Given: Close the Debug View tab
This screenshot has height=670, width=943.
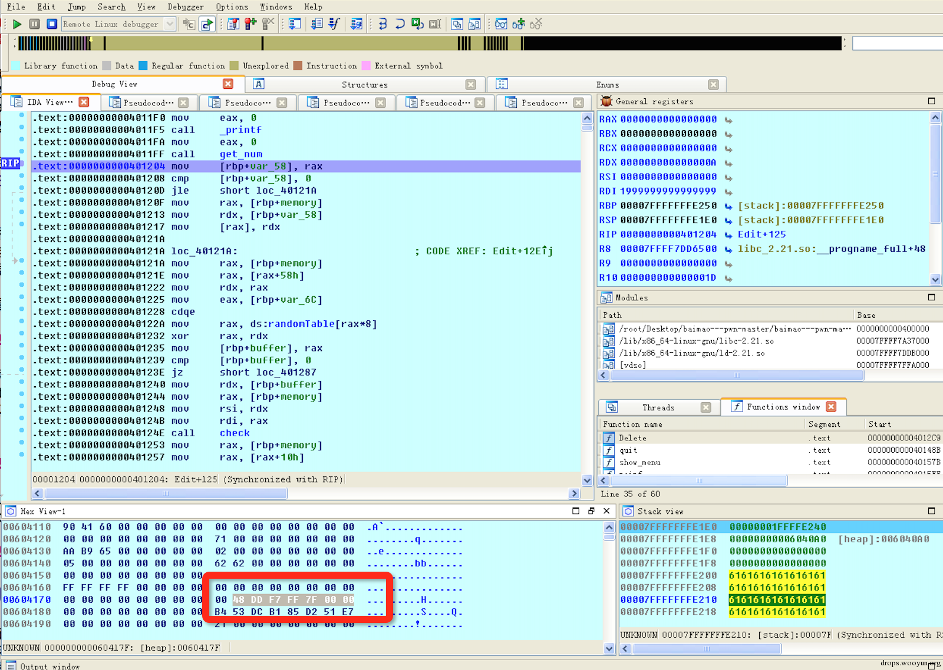Looking at the screenshot, I should click(x=228, y=84).
